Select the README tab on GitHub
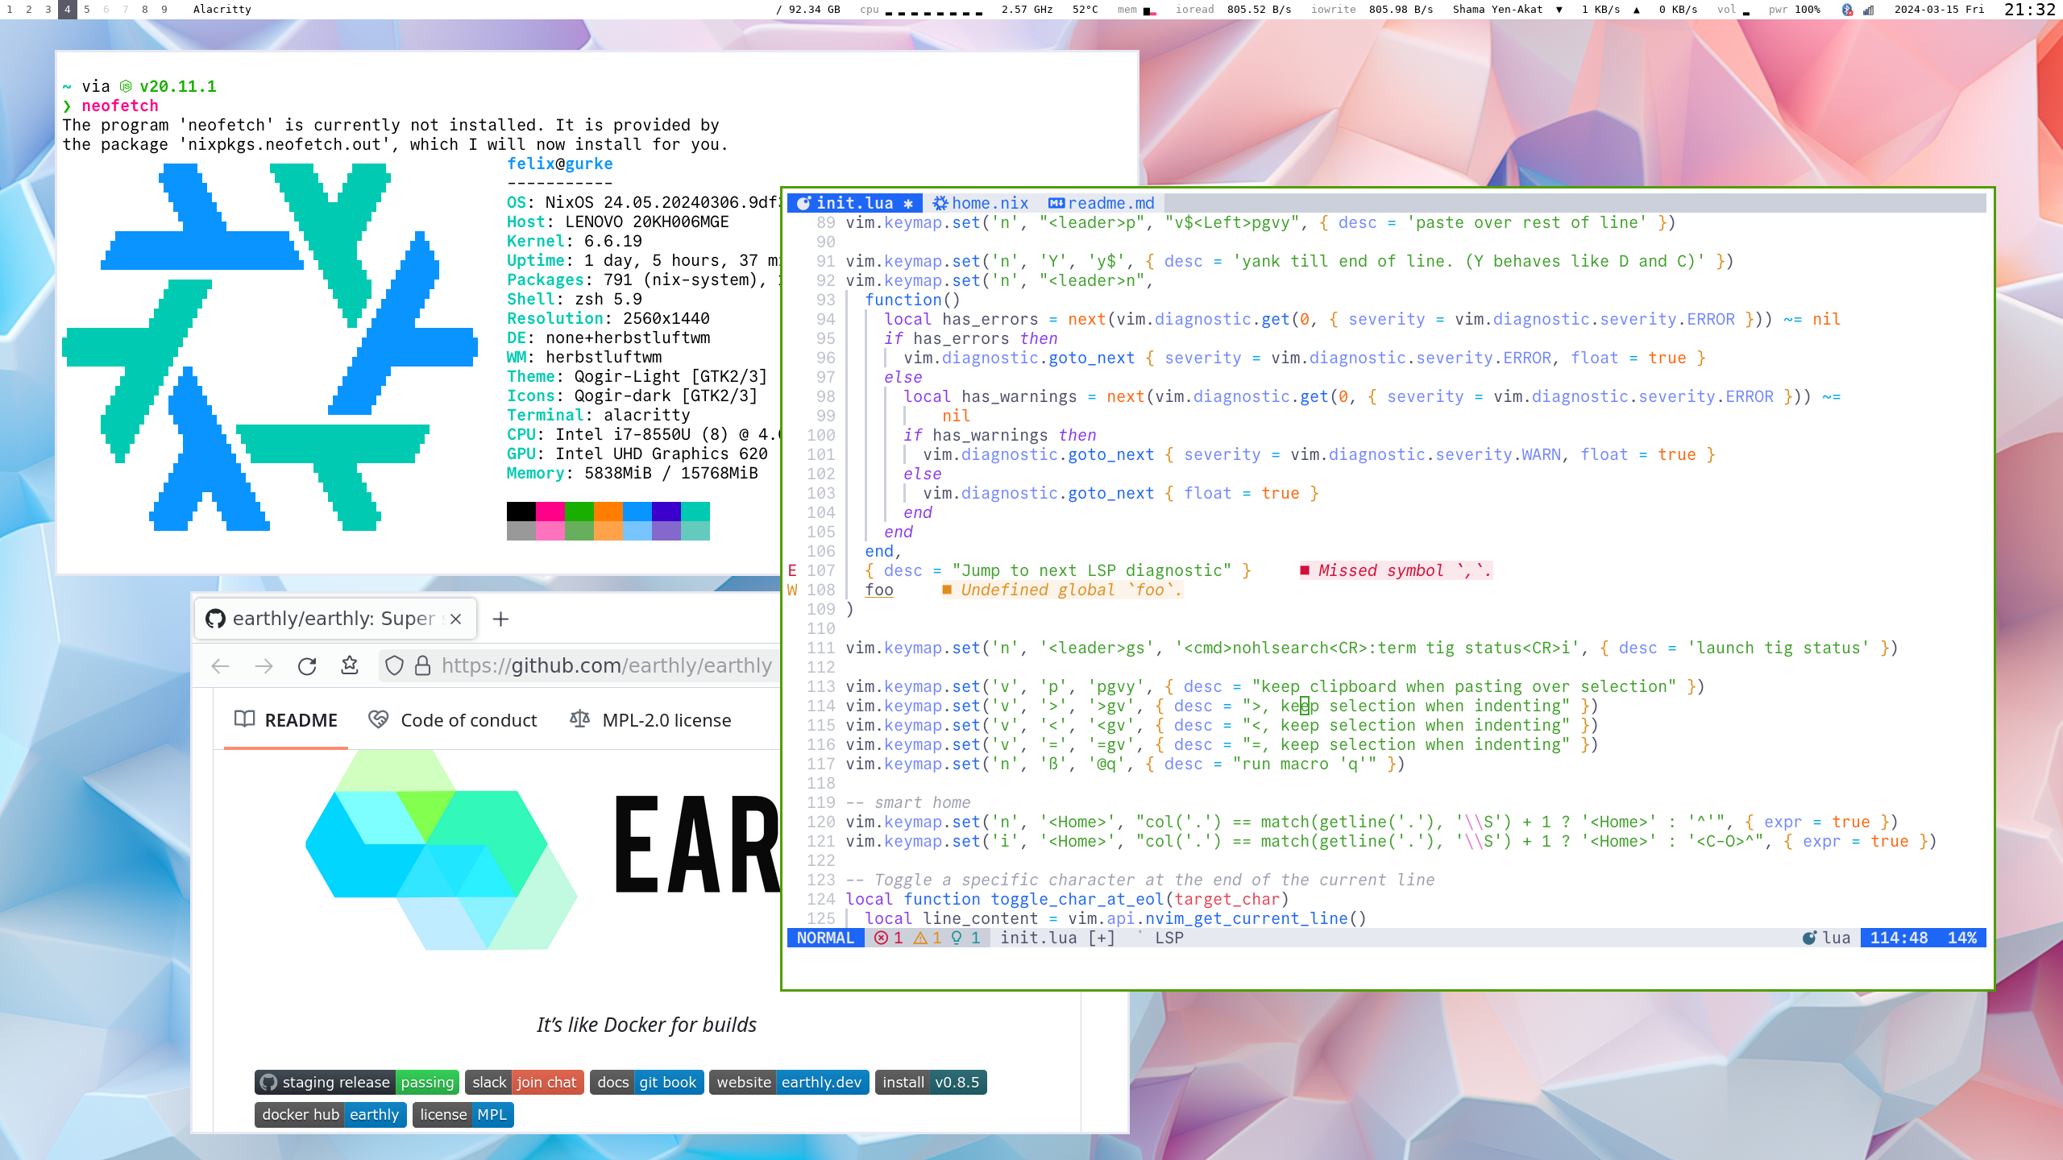 285,720
